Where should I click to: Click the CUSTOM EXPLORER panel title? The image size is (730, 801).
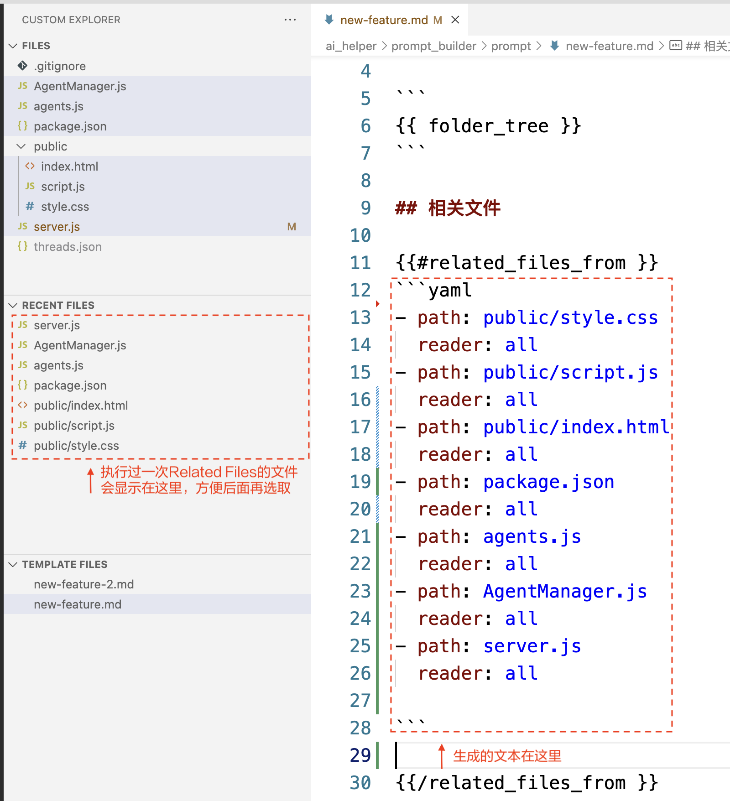pyautogui.click(x=71, y=20)
